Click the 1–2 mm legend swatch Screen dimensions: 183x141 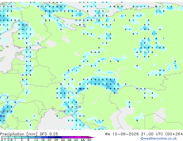pyautogui.click(x=18, y=137)
